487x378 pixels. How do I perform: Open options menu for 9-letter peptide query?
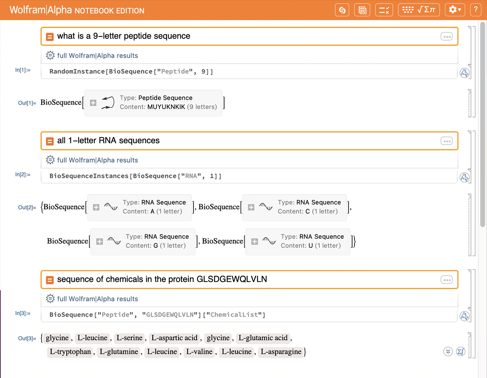coord(446,37)
